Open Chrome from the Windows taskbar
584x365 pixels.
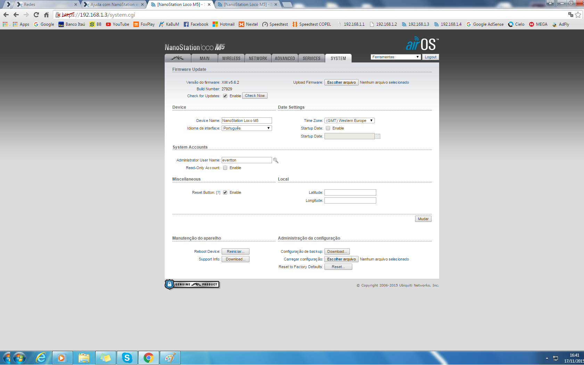click(149, 358)
